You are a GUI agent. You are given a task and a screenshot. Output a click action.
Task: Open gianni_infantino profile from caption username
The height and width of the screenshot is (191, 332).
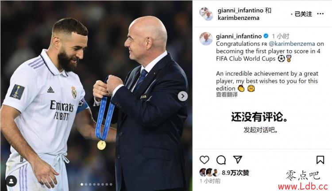point(239,36)
